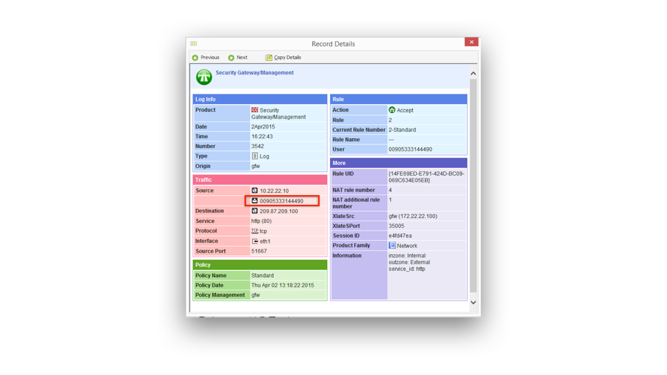The height and width of the screenshot is (375, 667).
Task: Click the Traffic section header
Action: click(x=260, y=180)
